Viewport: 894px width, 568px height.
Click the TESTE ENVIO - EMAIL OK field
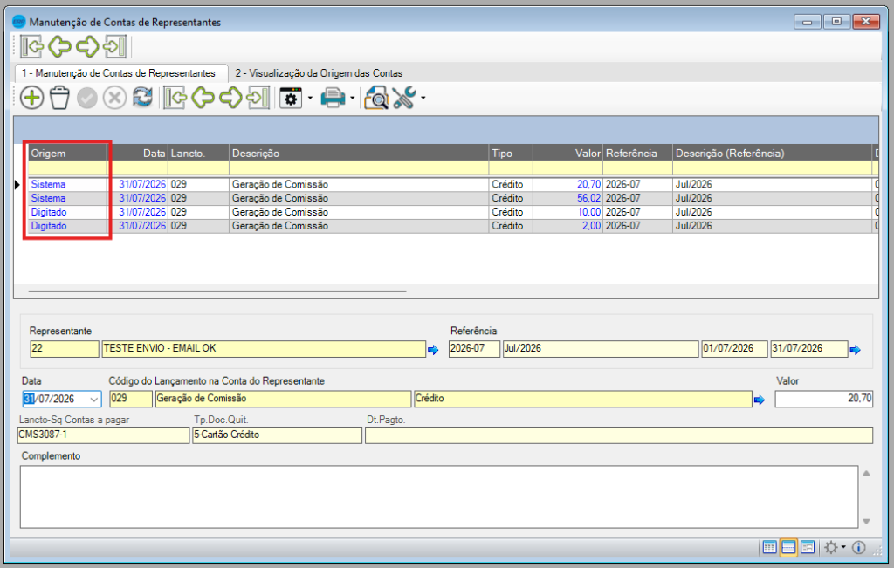[x=264, y=349]
